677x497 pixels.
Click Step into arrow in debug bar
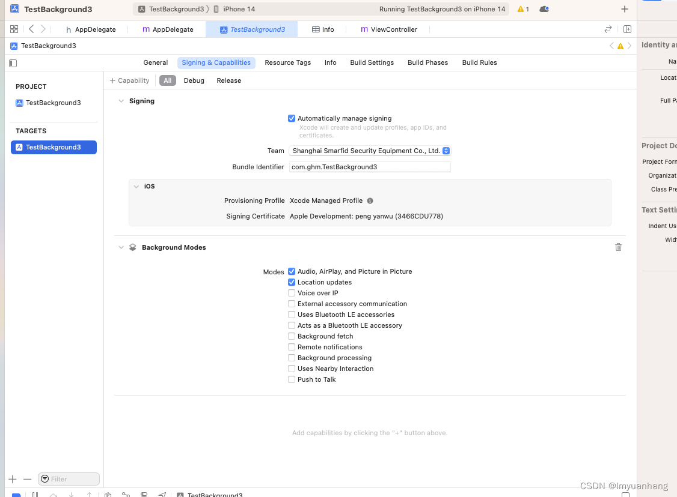(71, 495)
